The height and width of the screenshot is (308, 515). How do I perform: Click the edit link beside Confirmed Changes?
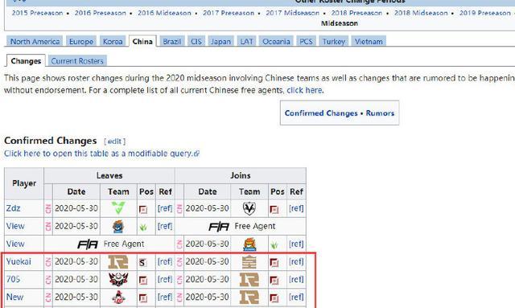pos(114,142)
